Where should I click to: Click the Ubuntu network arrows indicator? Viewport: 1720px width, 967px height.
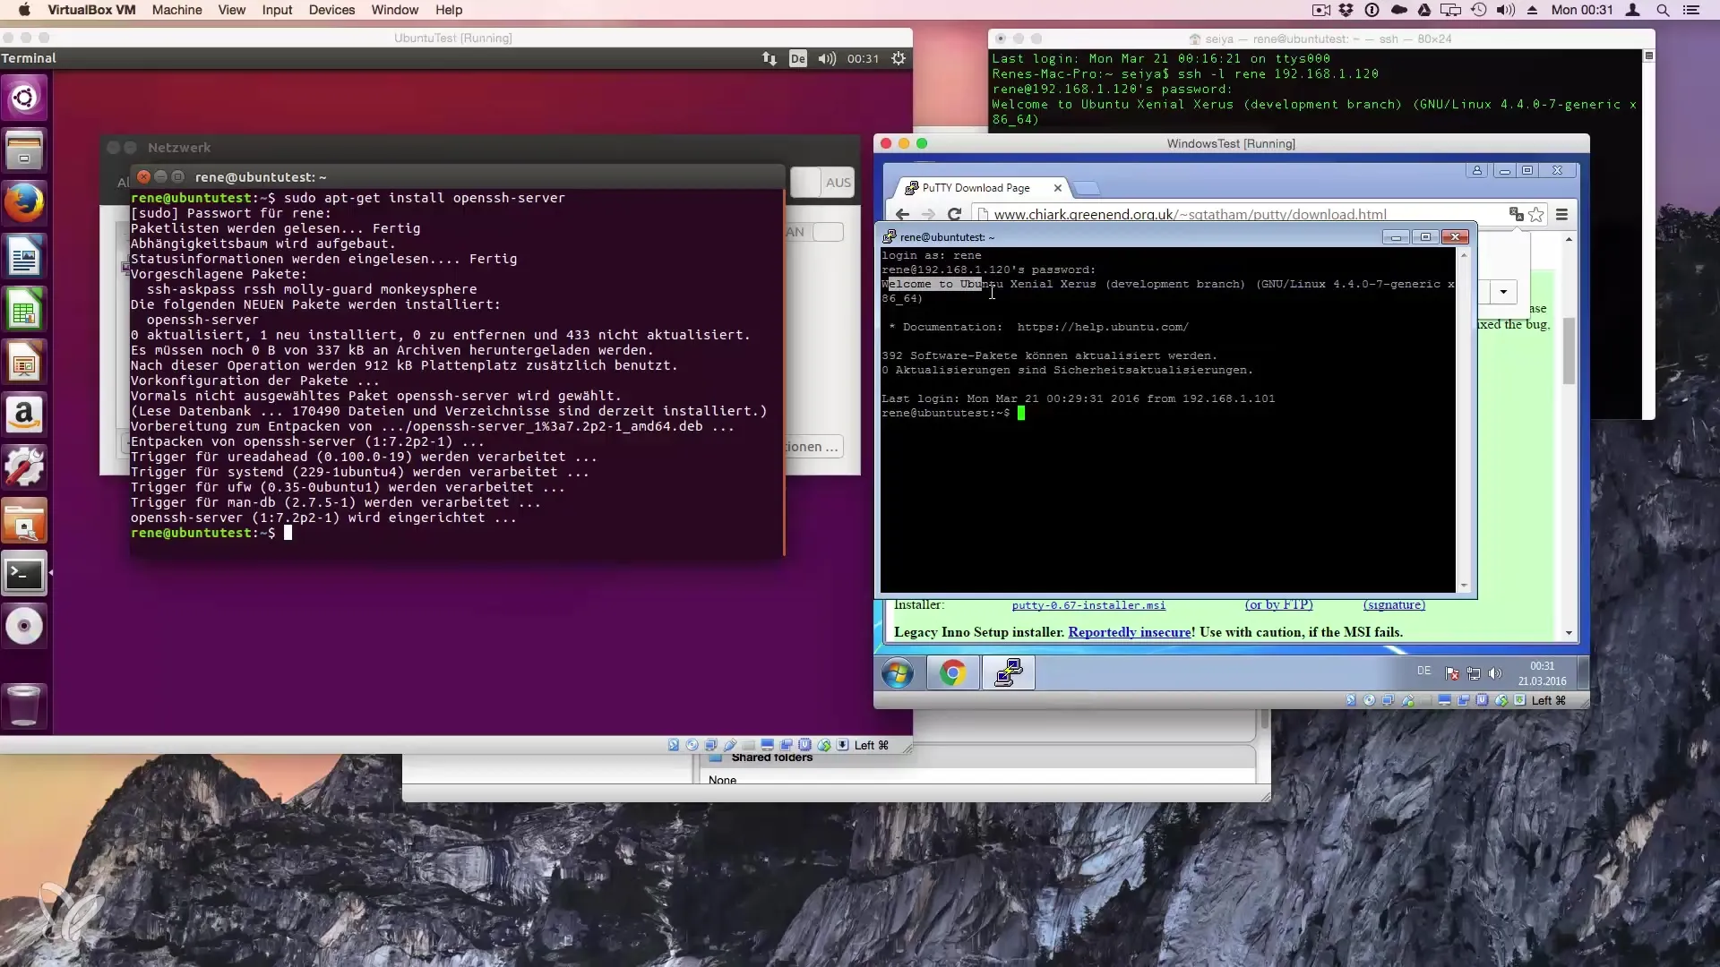770,58
